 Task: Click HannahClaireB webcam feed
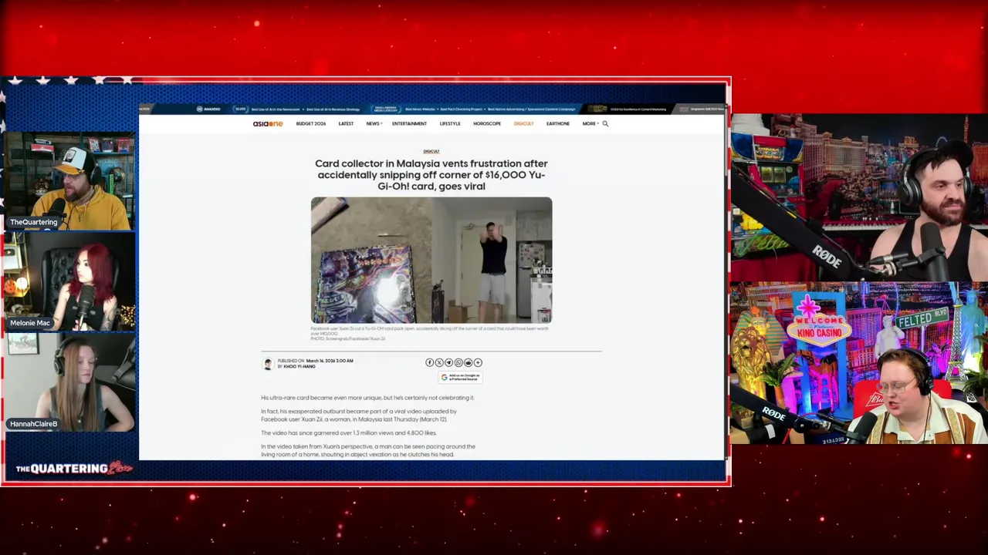click(x=70, y=382)
